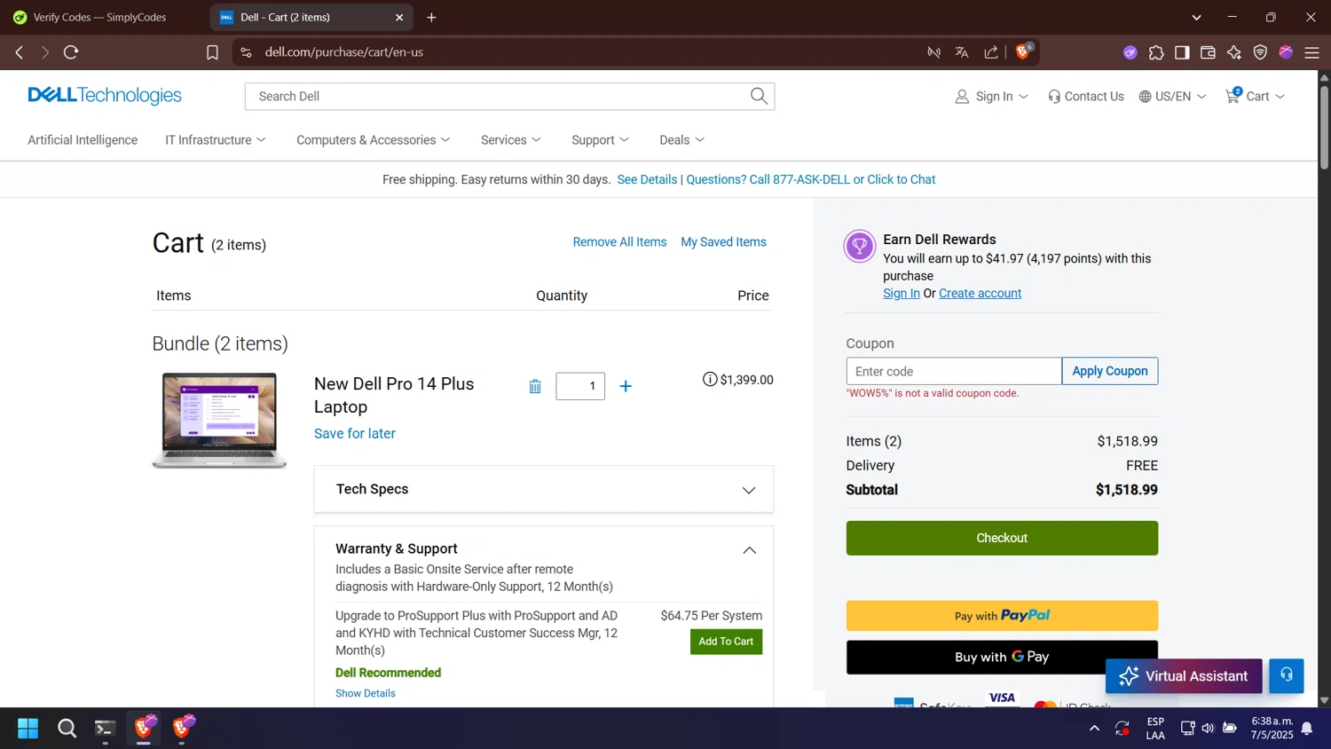Add ProSupport Plus with Add To Cart
This screenshot has height=749, width=1331.
(x=726, y=642)
